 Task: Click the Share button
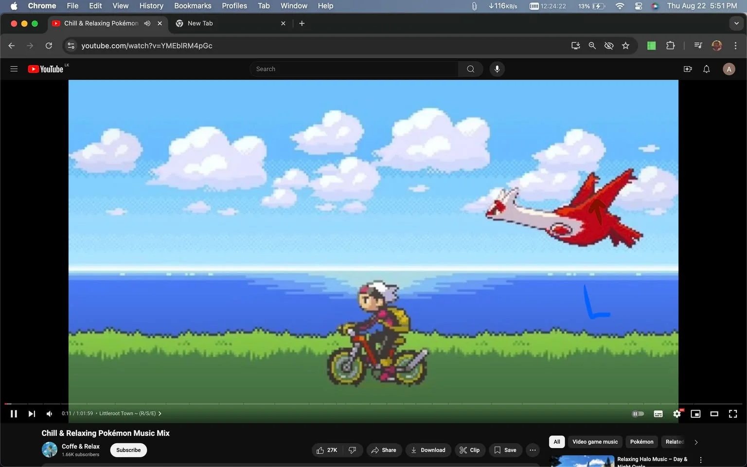(384, 450)
